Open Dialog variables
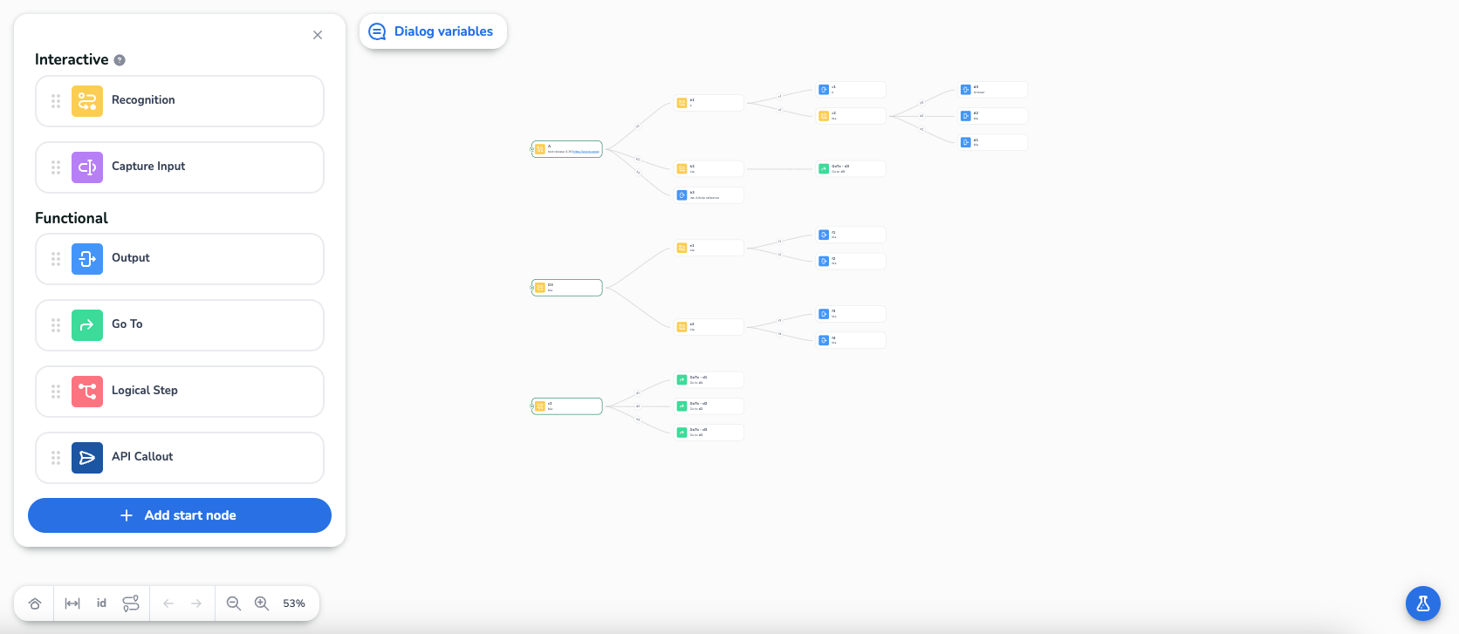The height and width of the screenshot is (634, 1459). (433, 31)
